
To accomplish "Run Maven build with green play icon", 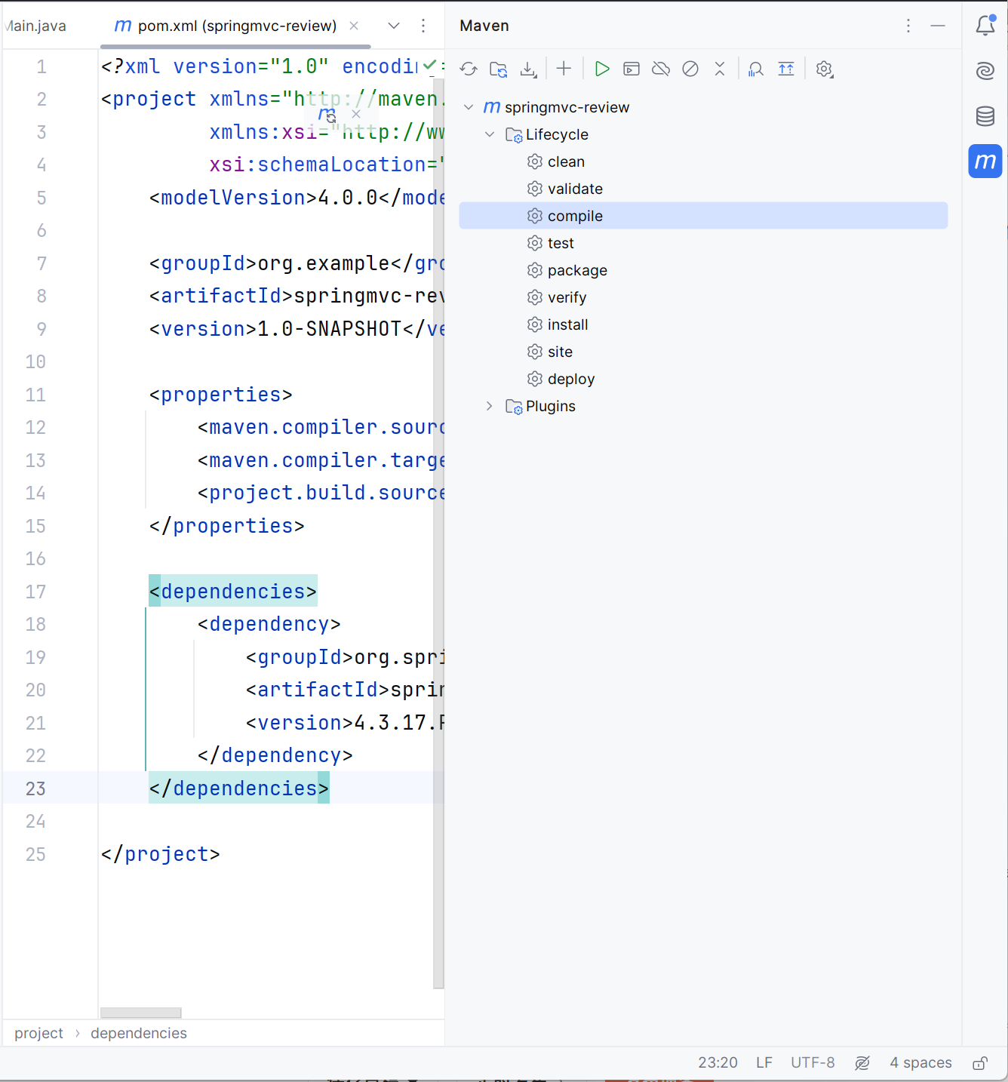I will [x=601, y=69].
